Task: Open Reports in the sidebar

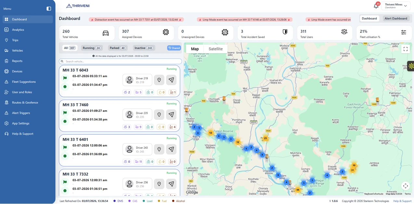Action: coord(28,61)
